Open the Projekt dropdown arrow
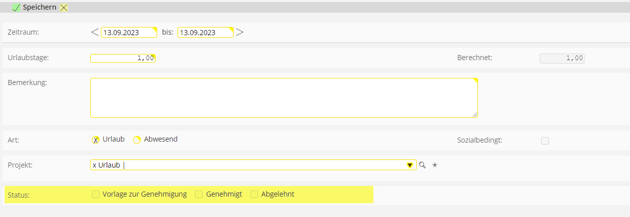 click(x=410, y=165)
